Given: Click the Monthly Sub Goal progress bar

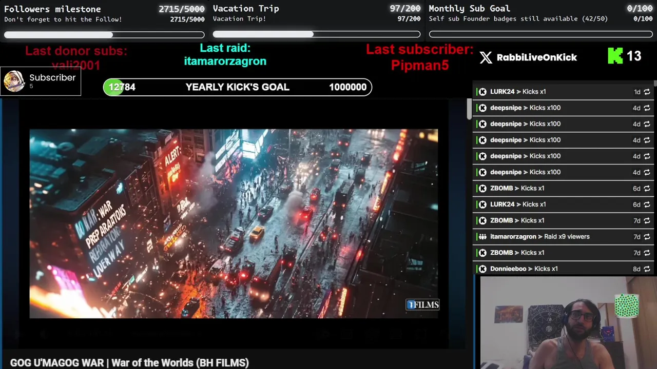Looking at the screenshot, I should pos(541,34).
